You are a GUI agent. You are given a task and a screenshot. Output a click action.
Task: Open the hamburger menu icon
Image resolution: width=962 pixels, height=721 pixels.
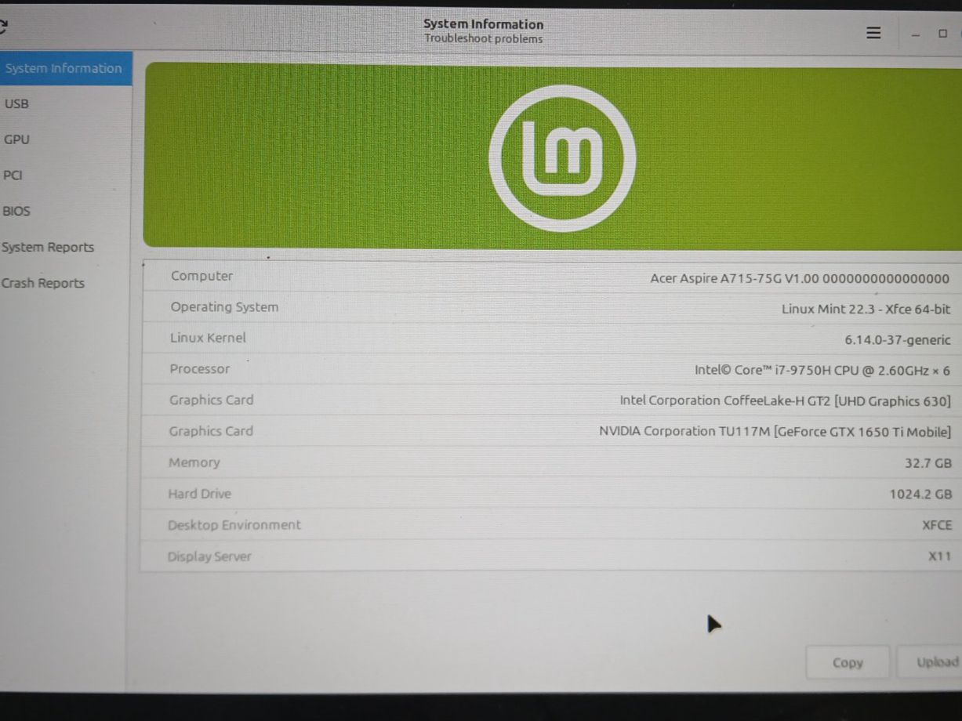[x=873, y=33]
